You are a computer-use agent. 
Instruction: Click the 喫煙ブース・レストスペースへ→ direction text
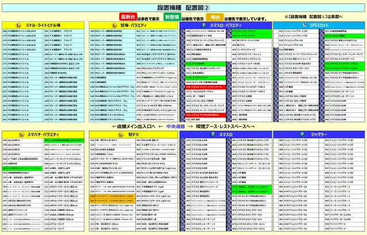click(225, 127)
